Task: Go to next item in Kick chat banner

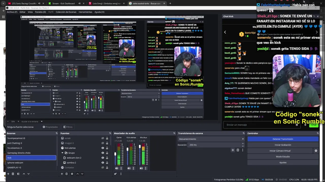Action: pos(316,32)
